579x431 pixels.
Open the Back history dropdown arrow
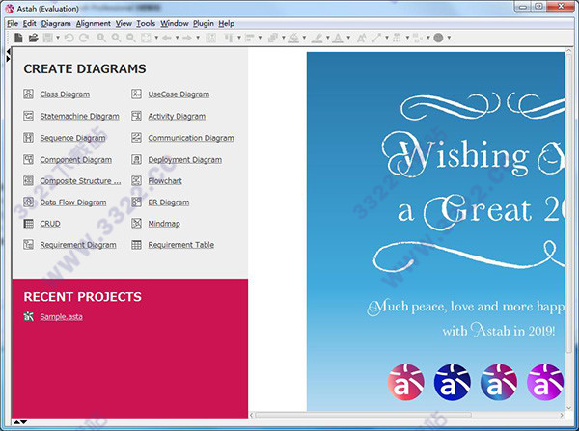(x=178, y=38)
